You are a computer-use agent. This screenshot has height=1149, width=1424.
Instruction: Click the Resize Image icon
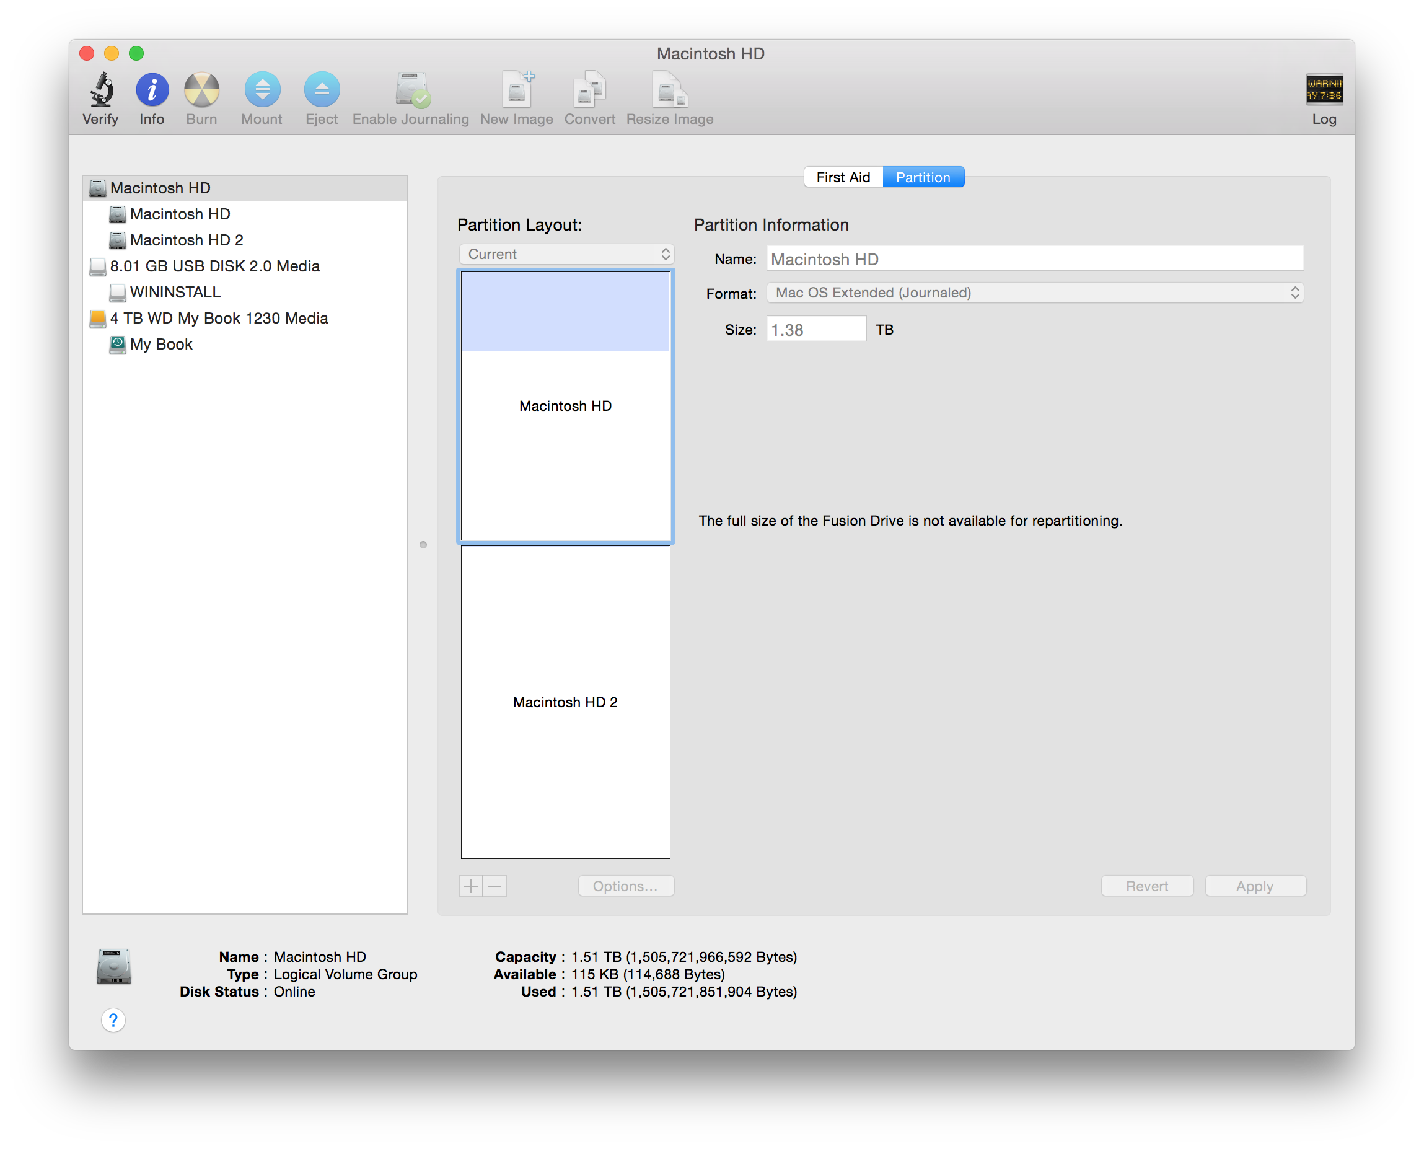point(670,90)
